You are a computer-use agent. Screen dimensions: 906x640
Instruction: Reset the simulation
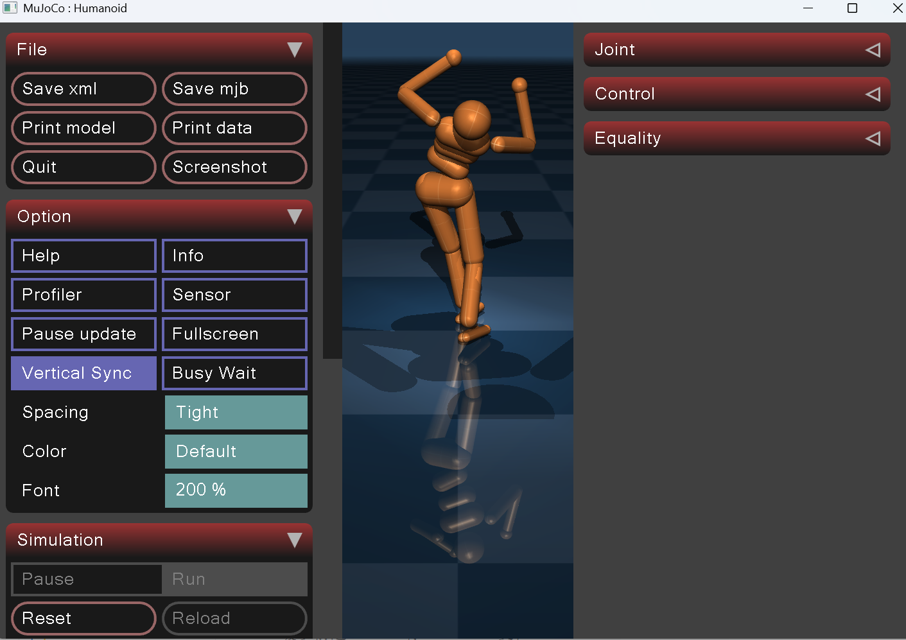pos(83,618)
